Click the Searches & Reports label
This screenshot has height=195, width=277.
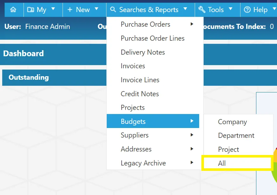click(x=149, y=10)
